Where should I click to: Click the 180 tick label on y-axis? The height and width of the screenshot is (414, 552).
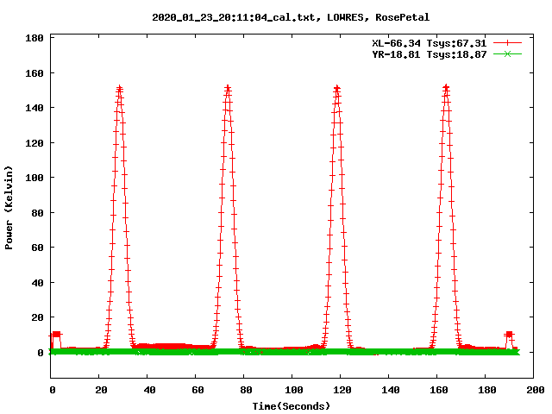pyautogui.click(x=34, y=39)
